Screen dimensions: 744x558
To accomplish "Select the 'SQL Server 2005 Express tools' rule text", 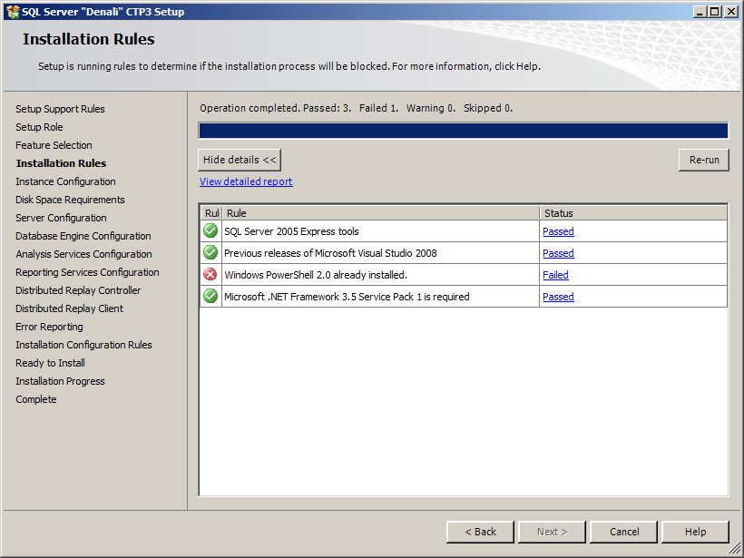I will click(291, 231).
